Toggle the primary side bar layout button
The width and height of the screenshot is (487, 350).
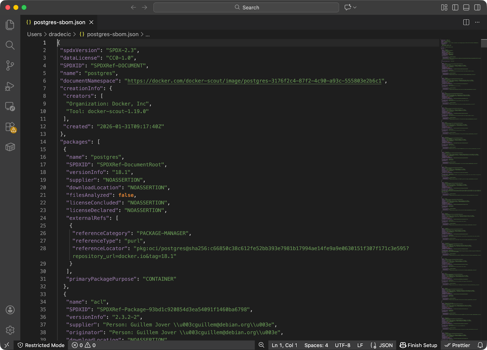pyautogui.click(x=455, y=8)
